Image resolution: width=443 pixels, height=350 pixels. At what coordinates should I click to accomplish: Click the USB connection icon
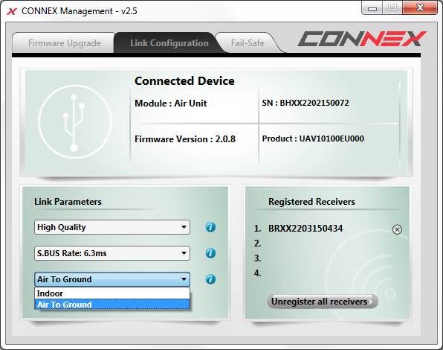75,121
